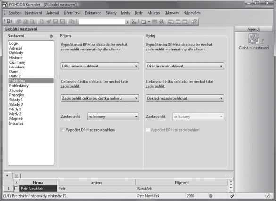Viewport: 276px width, 201px height.
Task: Open the Fakturace menu
Action: click(93, 13)
